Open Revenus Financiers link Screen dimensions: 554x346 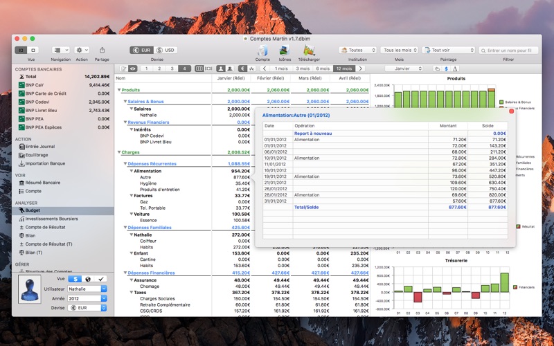click(x=148, y=122)
